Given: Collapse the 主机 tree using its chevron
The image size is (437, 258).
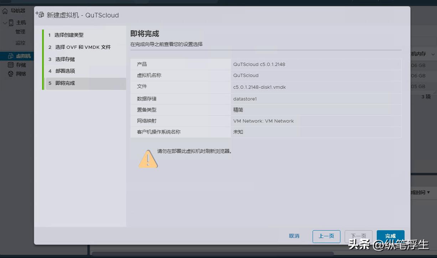Looking at the screenshot, I should point(5,22).
